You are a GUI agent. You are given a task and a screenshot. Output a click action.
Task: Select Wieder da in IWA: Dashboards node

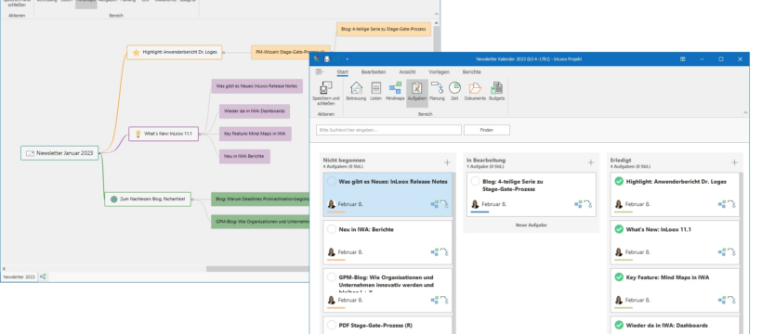(255, 111)
